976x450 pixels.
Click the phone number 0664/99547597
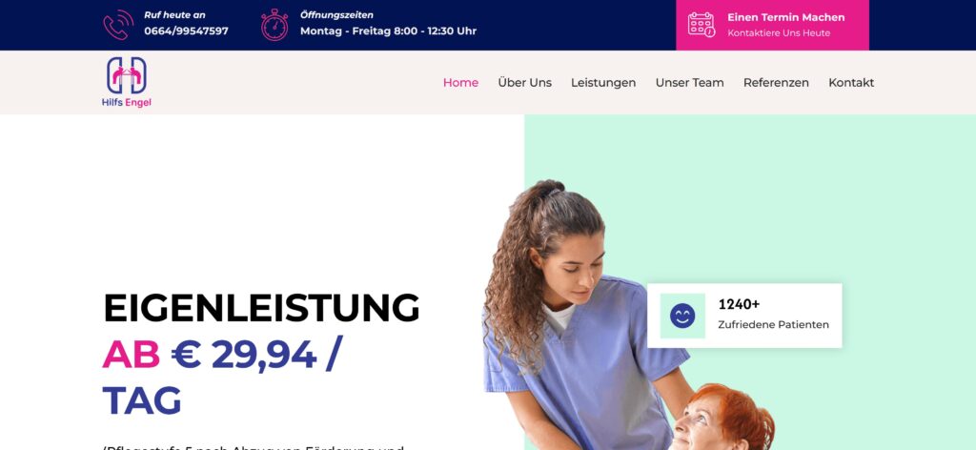point(186,31)
